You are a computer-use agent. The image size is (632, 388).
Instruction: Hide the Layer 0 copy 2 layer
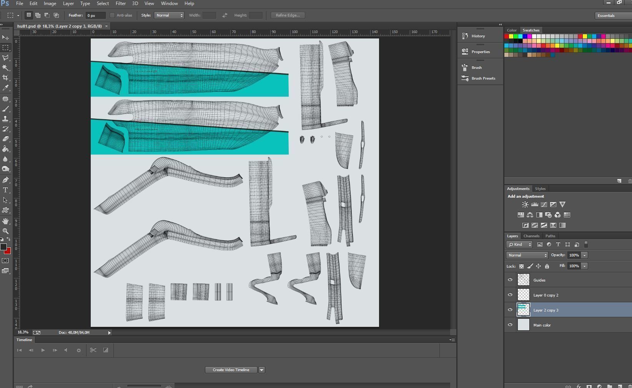[510, 295]
